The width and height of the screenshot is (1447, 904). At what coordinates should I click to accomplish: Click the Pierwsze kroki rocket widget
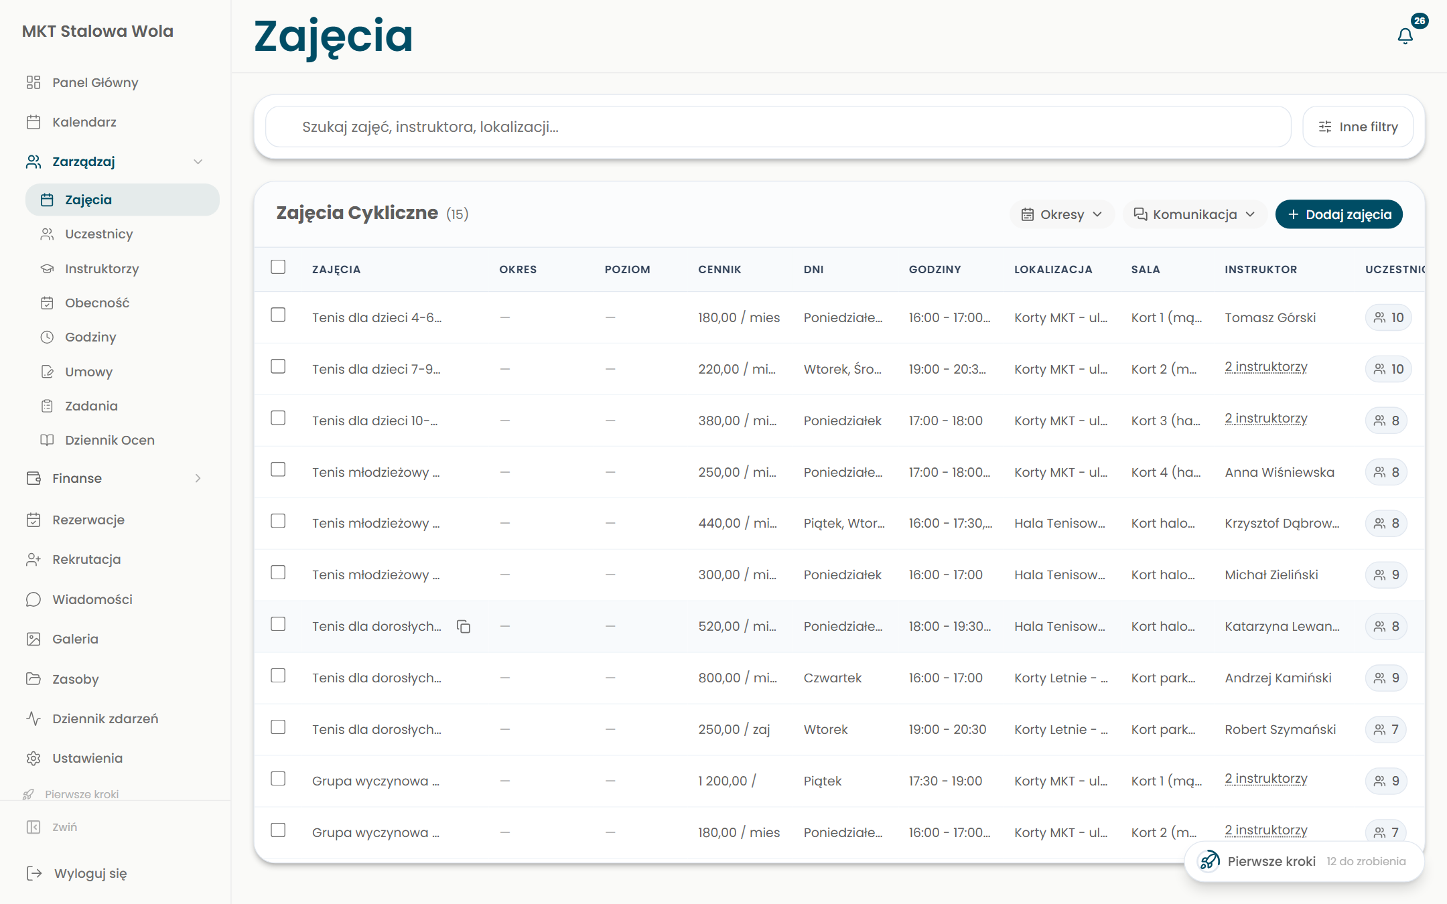(x=1303, y=861)
